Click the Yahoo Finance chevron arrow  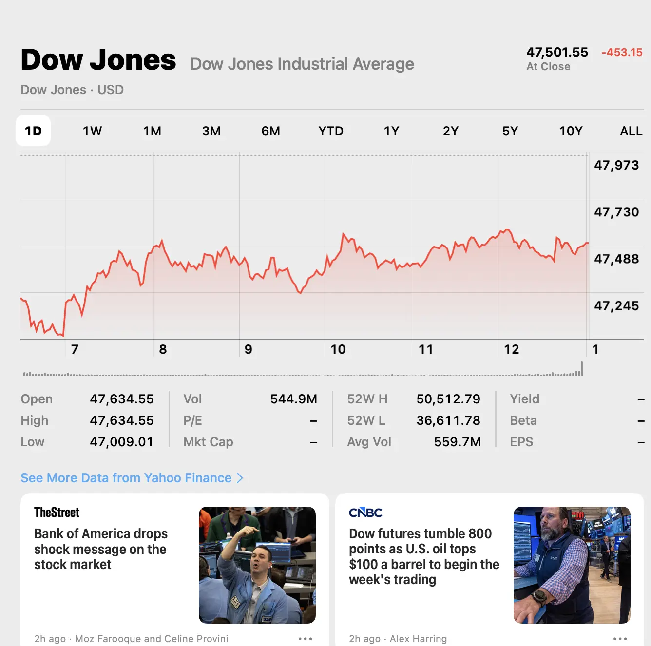click(240, 478)
